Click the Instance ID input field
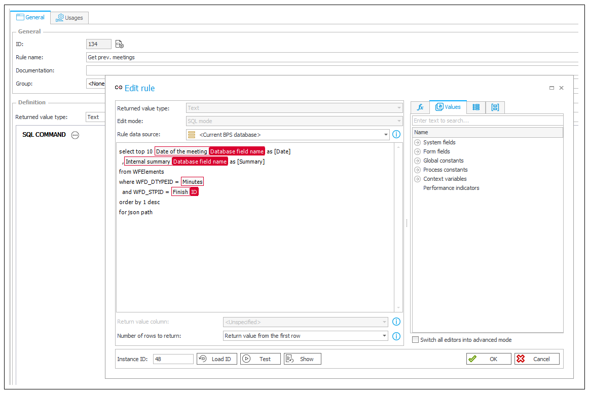The image size is (589, 394). pos(173,359)
